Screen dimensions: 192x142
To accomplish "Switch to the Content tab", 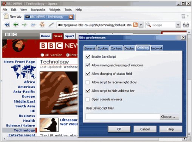I will 116,48.
